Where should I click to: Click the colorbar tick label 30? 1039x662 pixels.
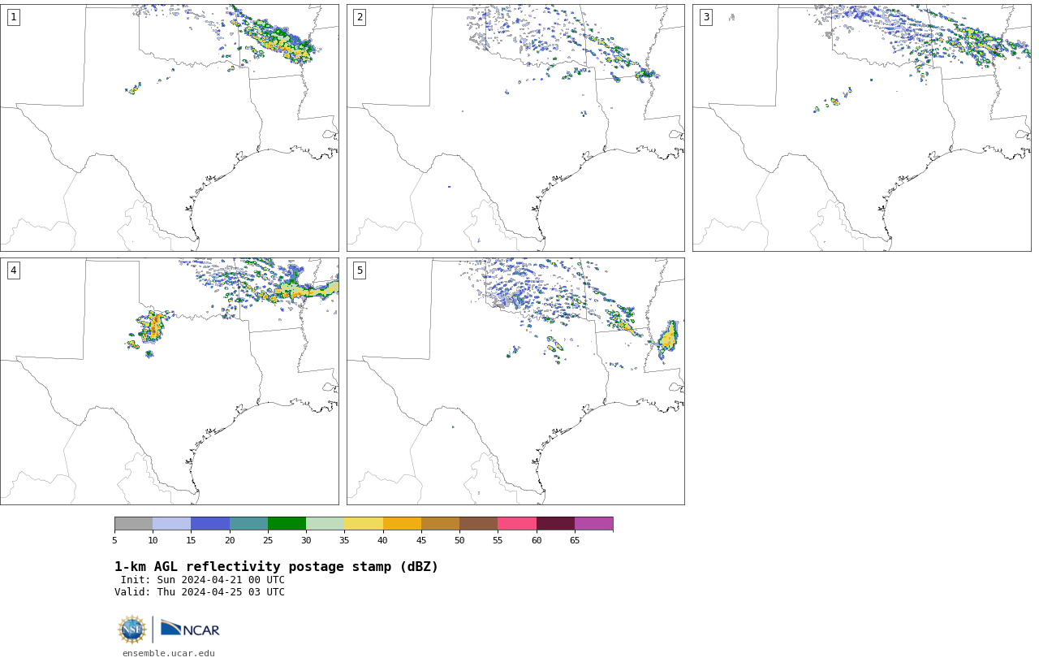pos(306,540)
